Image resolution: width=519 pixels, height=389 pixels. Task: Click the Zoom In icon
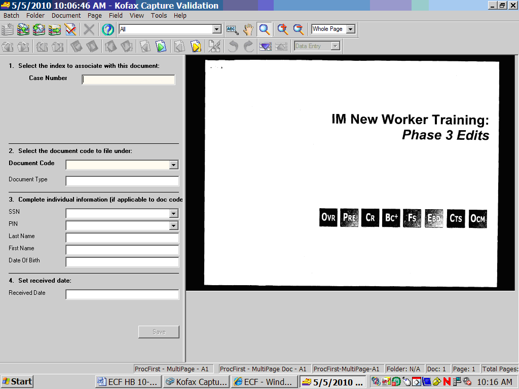coord(282,29)
